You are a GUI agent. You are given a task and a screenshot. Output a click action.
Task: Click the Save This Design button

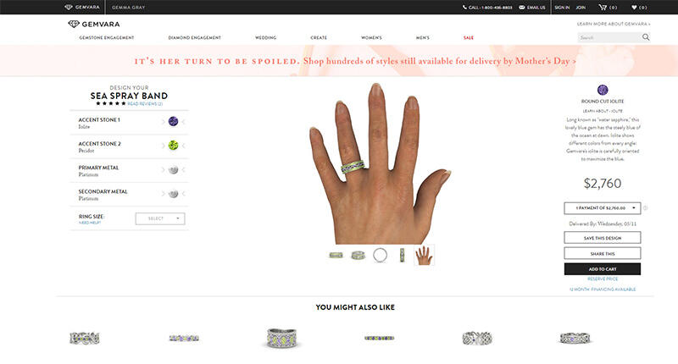point(603,238)
